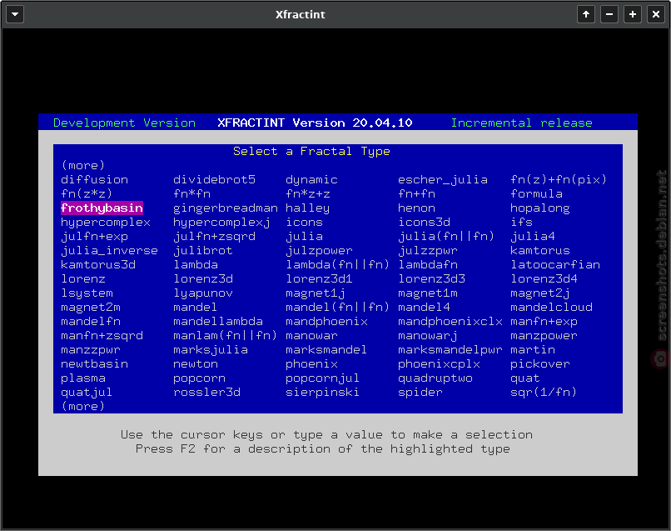Select mandelcloud fractal type
Image resolution: width=671 pixels, height=531 pixels.
pyautogui.click(x=551, y=307)
